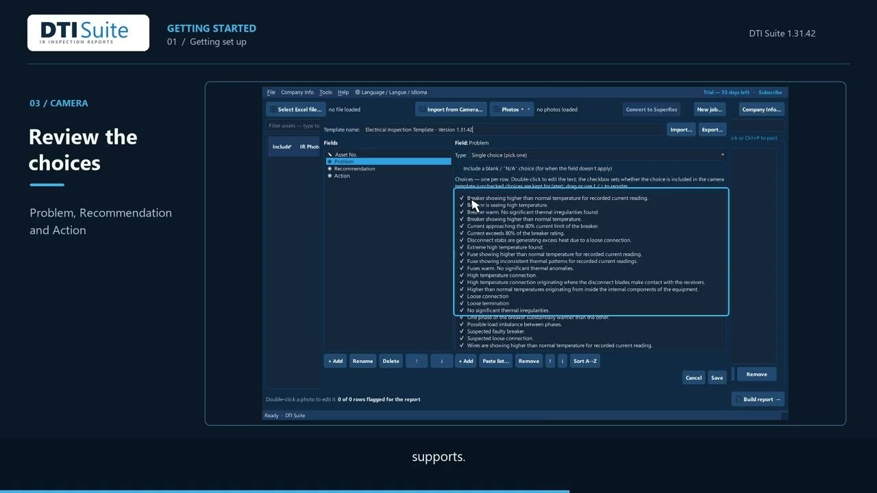Open the File menu
Viewport: 877px width, 493px height.
271,92
